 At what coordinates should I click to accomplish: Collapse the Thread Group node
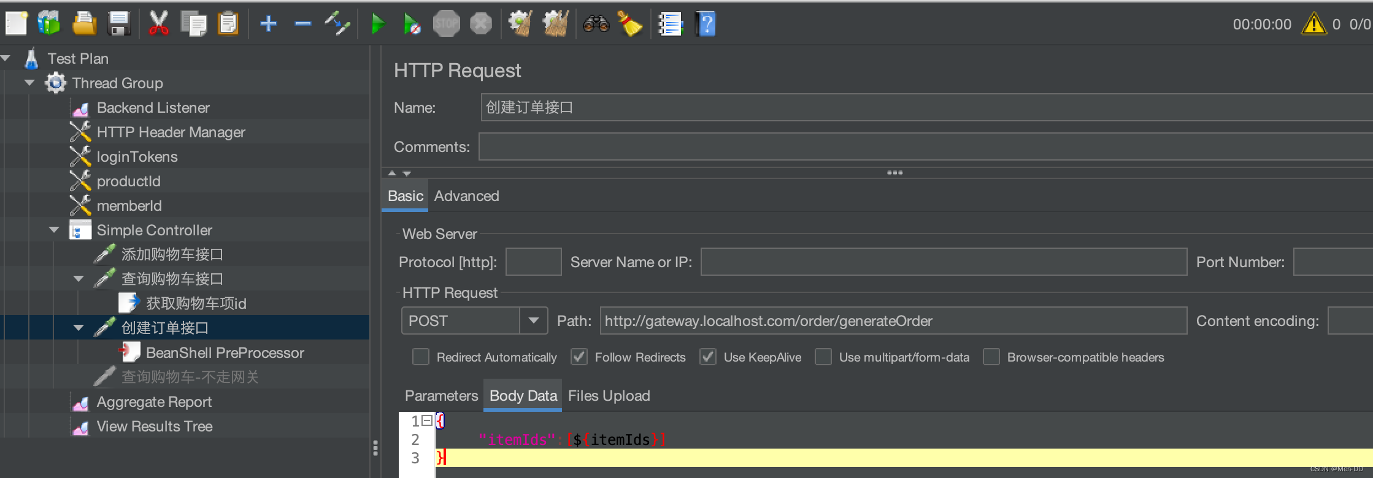coord(29,83)
